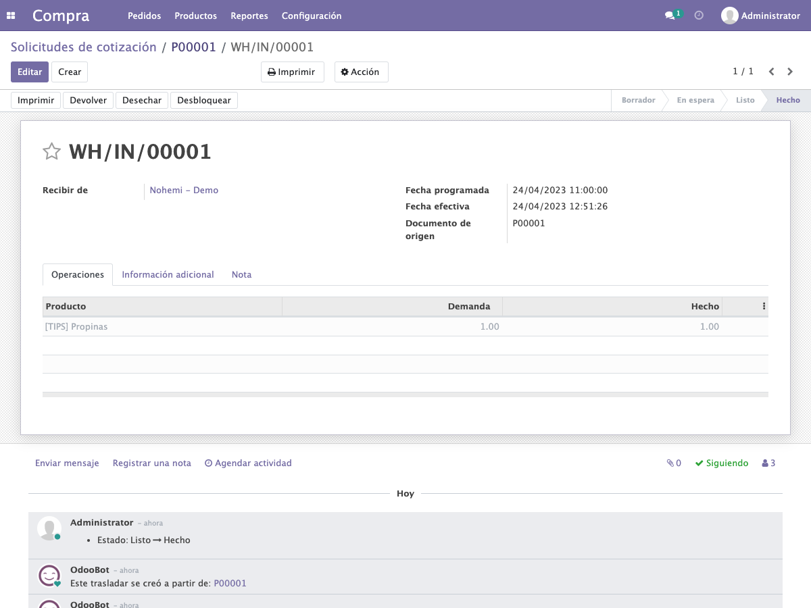View attachments paperclip counter

[674, 463]
